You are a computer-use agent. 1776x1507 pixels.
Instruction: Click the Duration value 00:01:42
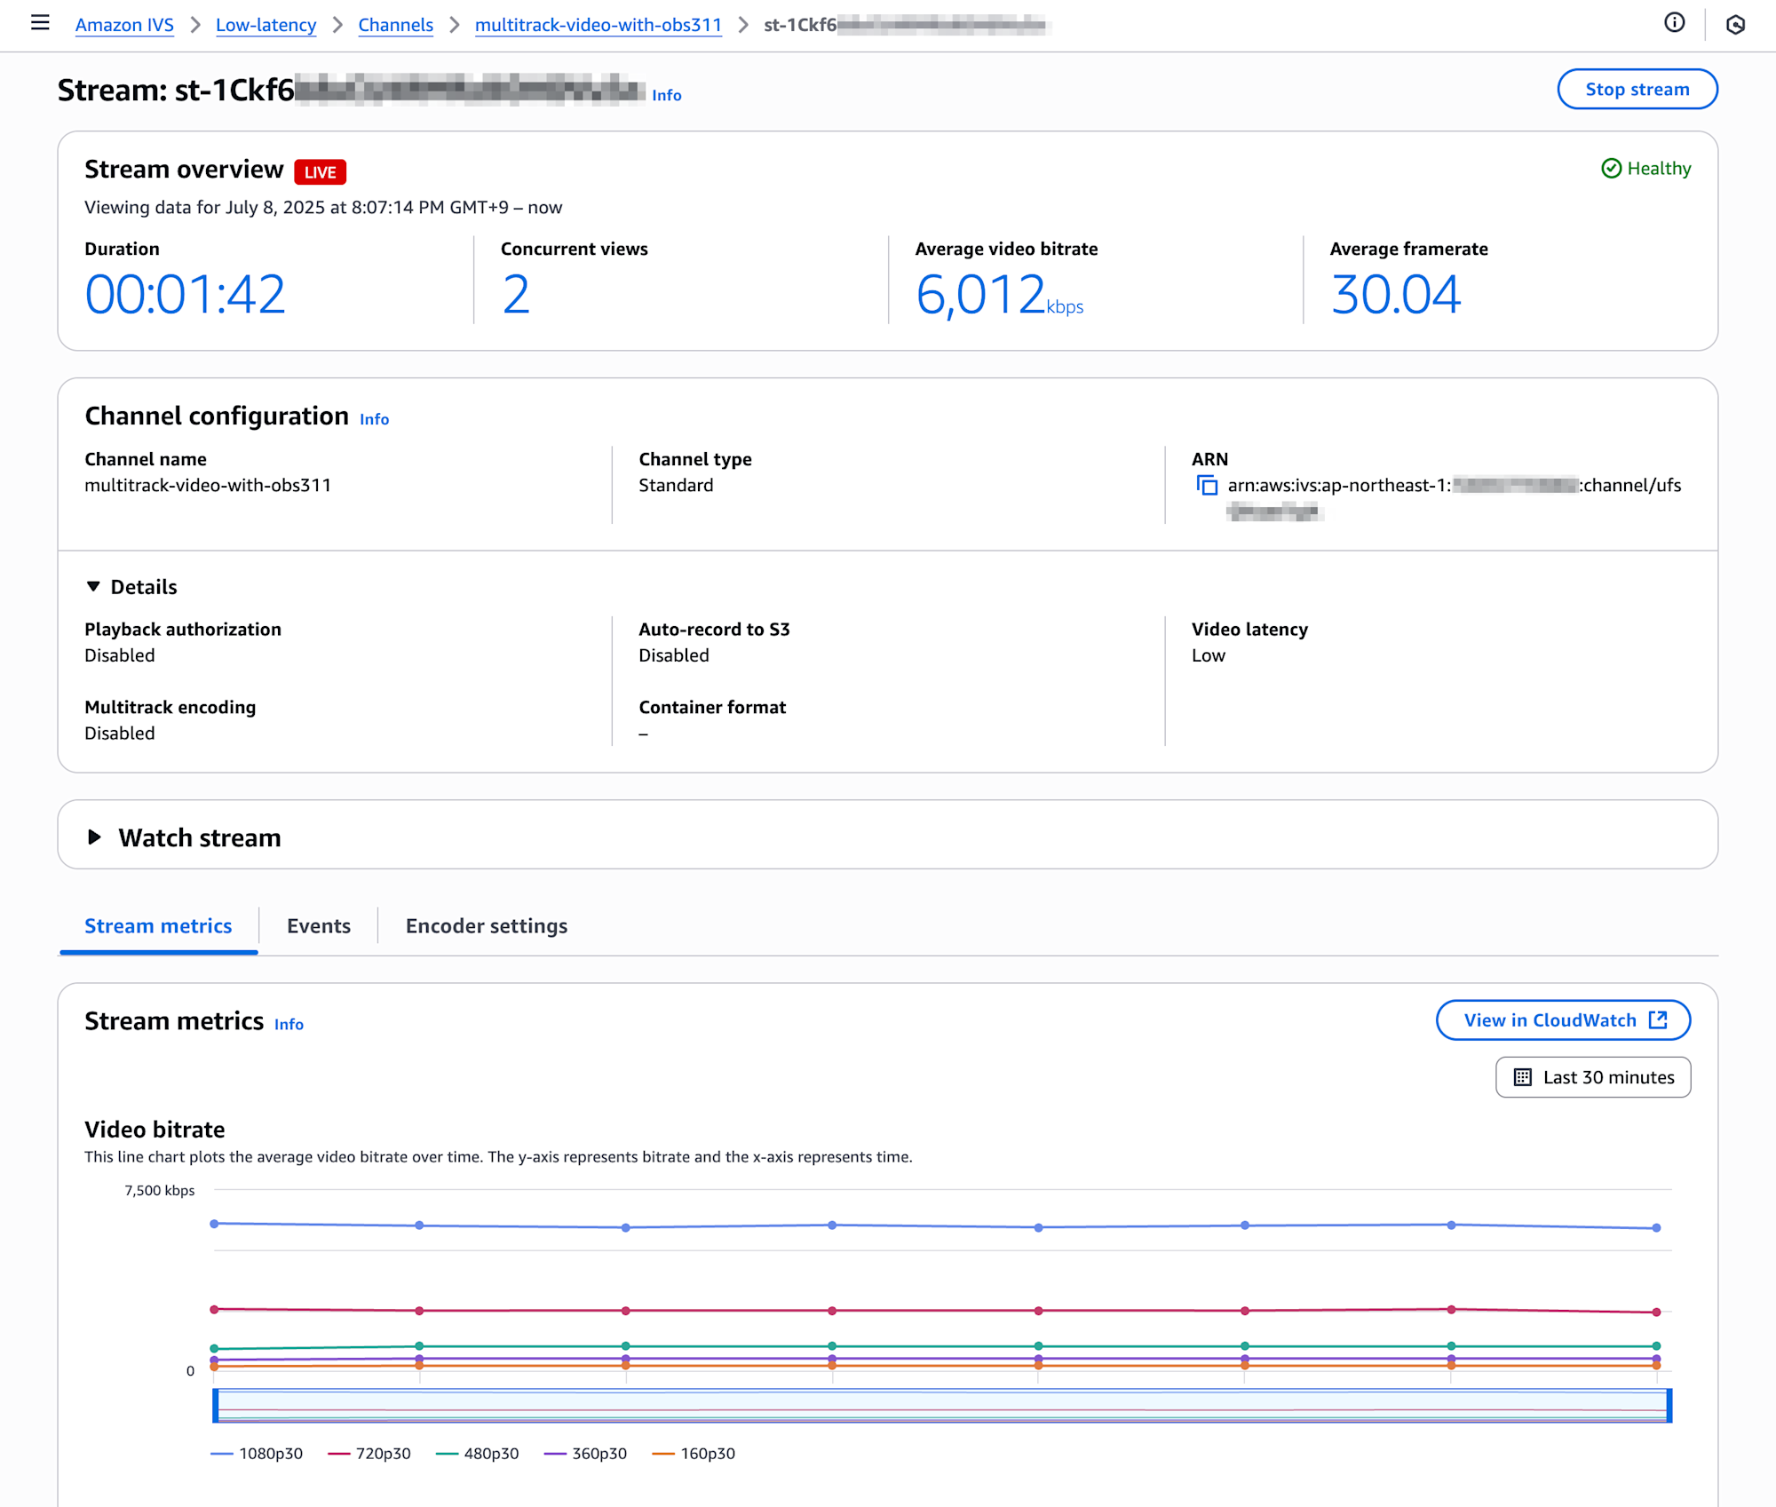click(185, 295)
